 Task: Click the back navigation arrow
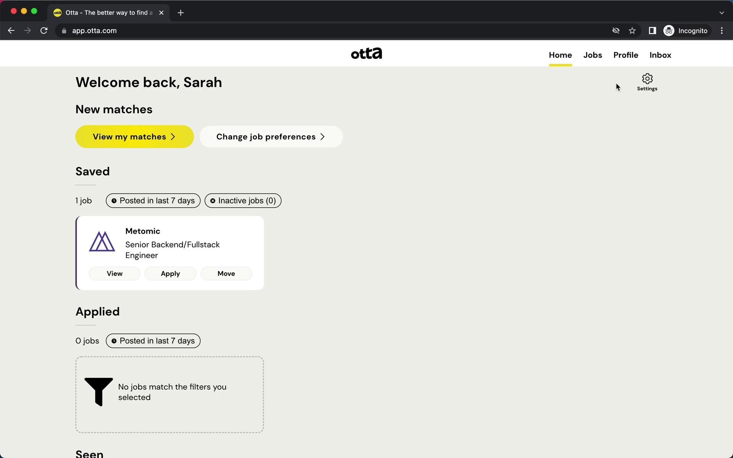(11, 31)
